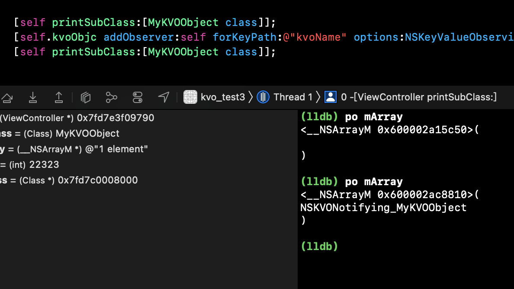This screenshot has width=514, height=289.
Task: Click the Step Over debug button
Action: click(x=6, y=97)
